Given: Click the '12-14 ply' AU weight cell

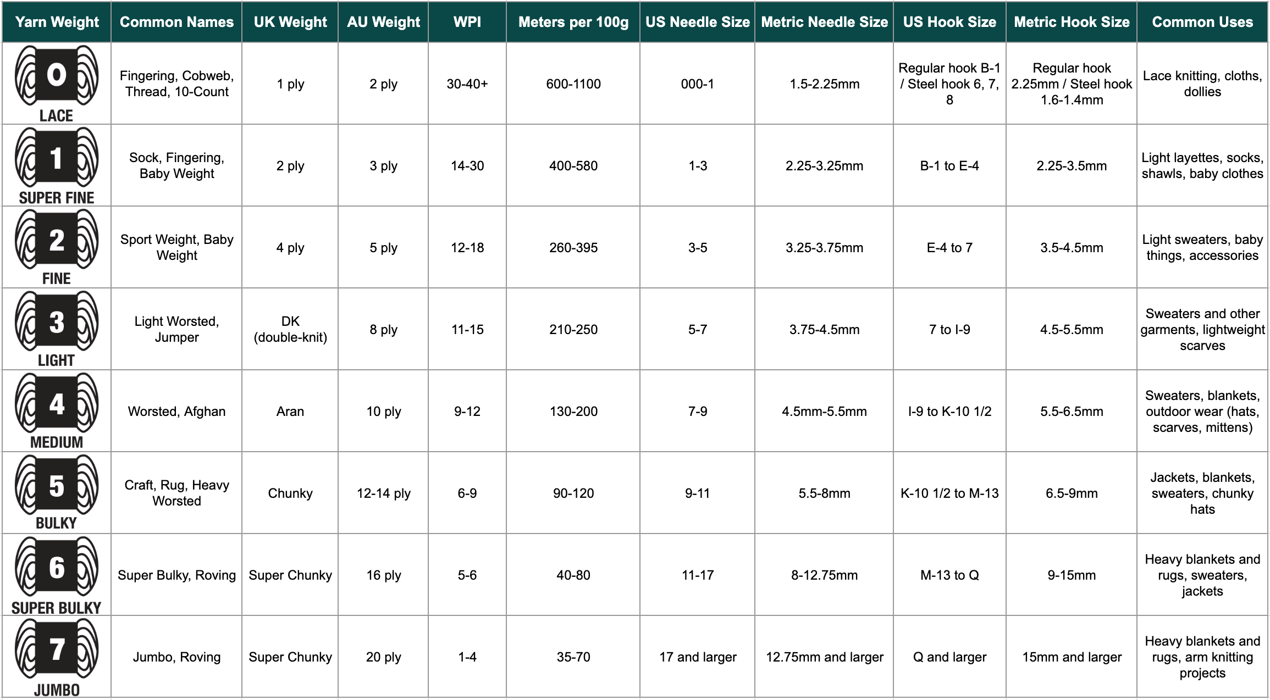Looking at the screenshot, I should (x=383, y=493).
